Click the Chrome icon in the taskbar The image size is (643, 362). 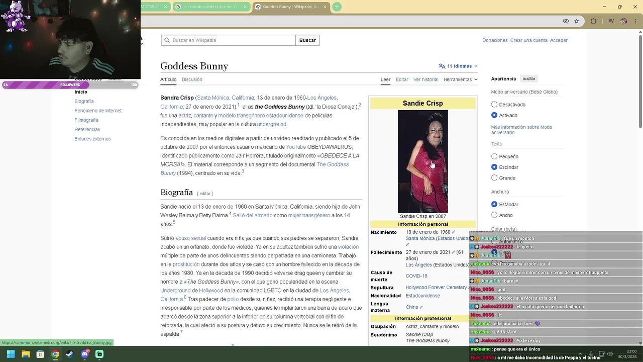click(x=55, y=354)
